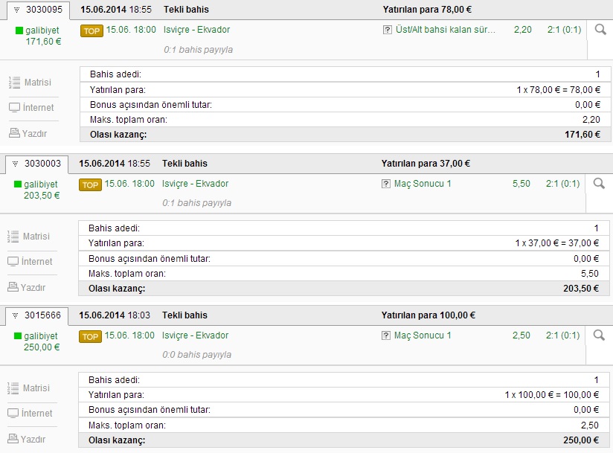Image resolution: width=613 pixels, height=453 pixels.
Task: Collapse bet slip 3015666 details
Action: pos(15,315)
